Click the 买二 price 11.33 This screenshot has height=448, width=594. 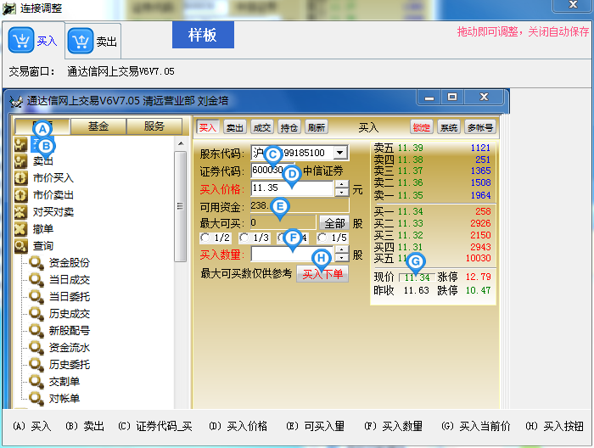(410, 223)
